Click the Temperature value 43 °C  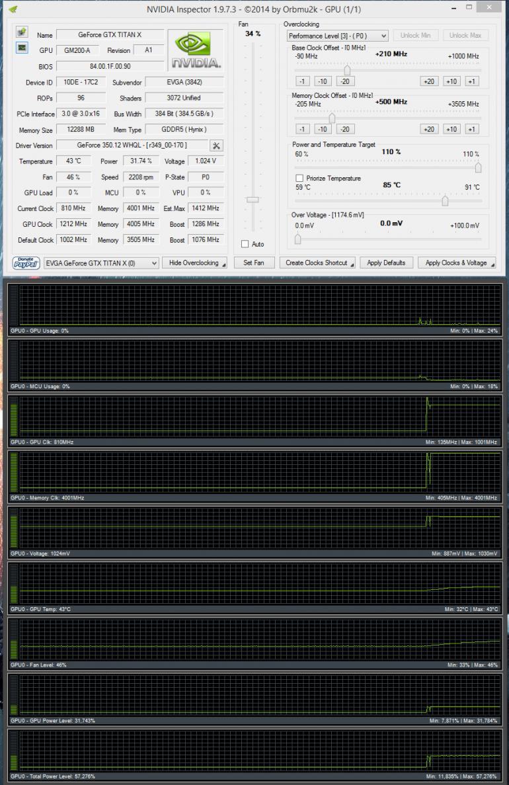click(x=73, y=161)
